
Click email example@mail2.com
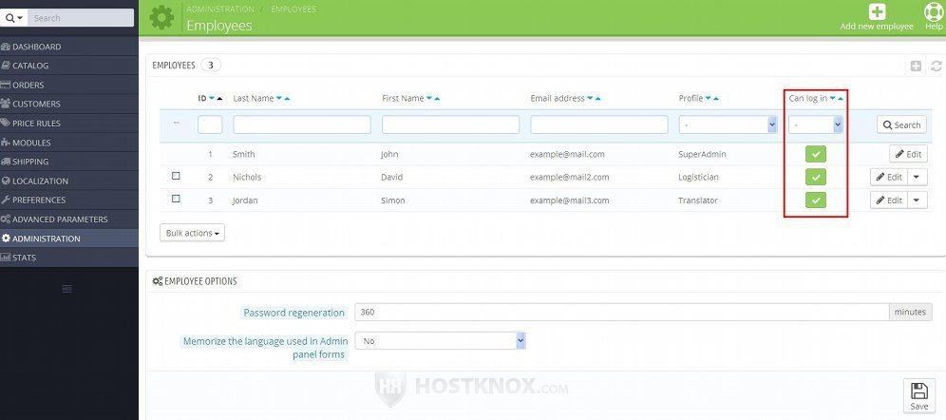coord(570,177)
